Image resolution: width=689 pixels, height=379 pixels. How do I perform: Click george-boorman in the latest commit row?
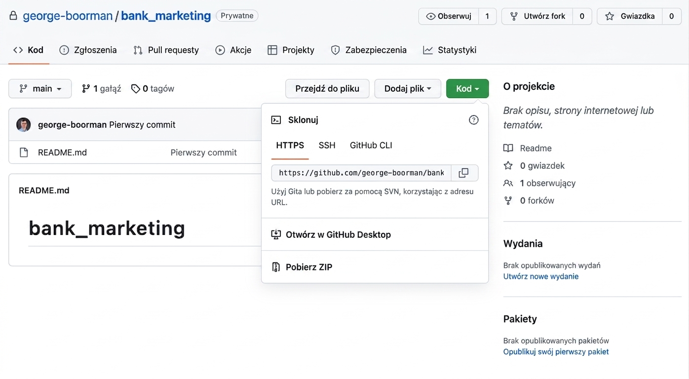point(72,125)
